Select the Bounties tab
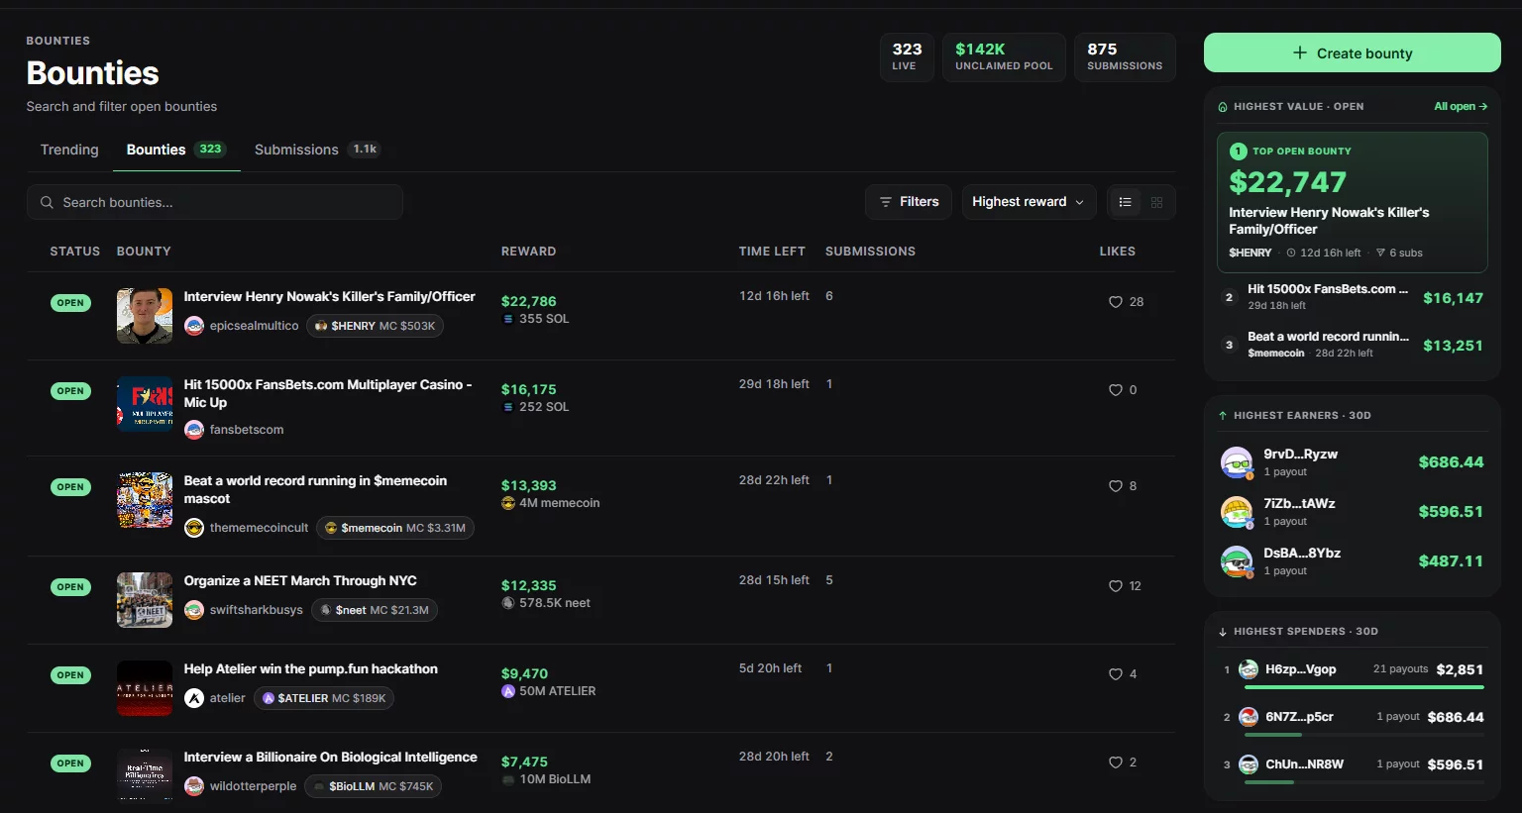This screenshot has height=813, width=1522. point(175,150)
